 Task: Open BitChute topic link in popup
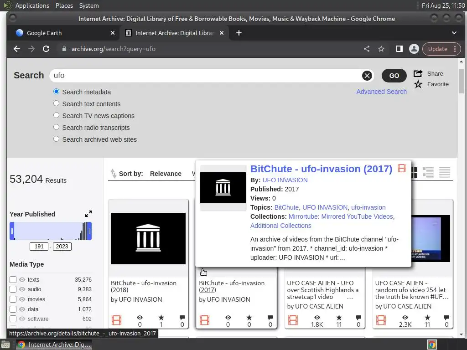point(286,207)
